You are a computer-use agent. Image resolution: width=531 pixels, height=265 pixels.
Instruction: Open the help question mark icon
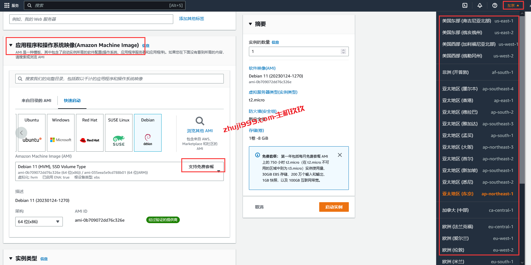495,5
